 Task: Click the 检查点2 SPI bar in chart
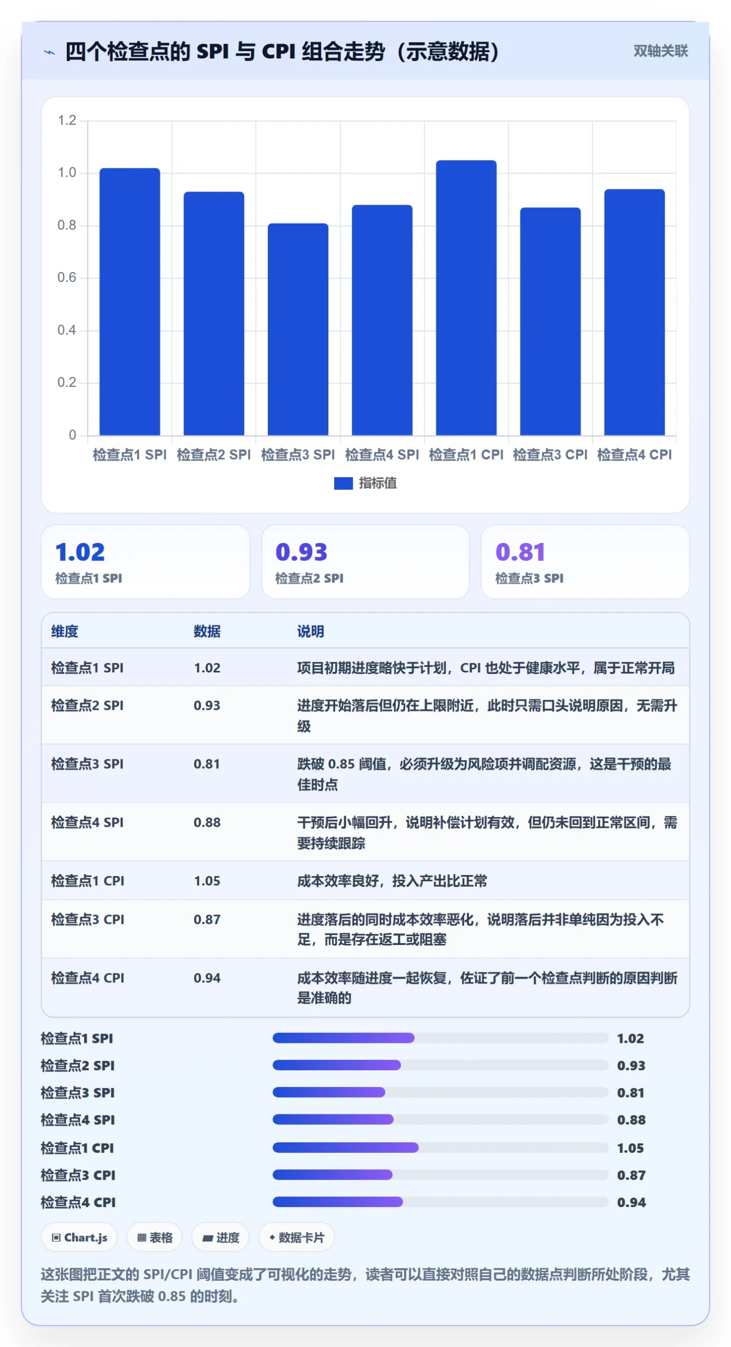(214, 313)
